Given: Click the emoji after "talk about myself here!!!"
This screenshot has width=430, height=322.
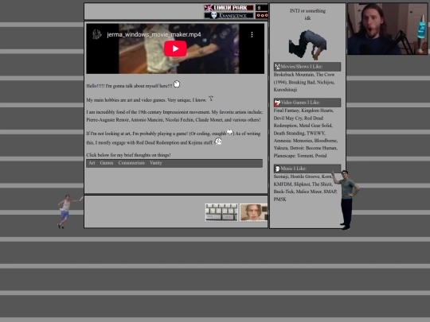Looking at the screenshot, I should click(177, 84).
